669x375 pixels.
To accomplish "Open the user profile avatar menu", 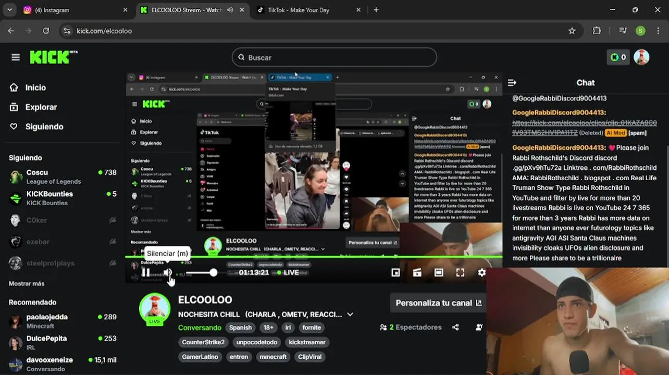I will (x=641, y=57).
